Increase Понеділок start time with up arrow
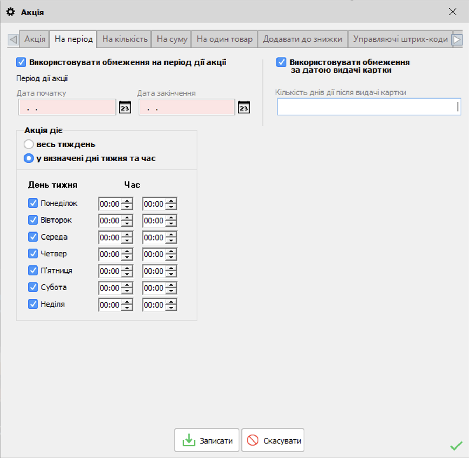 point(127,201)
